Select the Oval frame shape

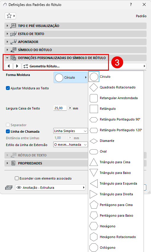coord(116,152)
